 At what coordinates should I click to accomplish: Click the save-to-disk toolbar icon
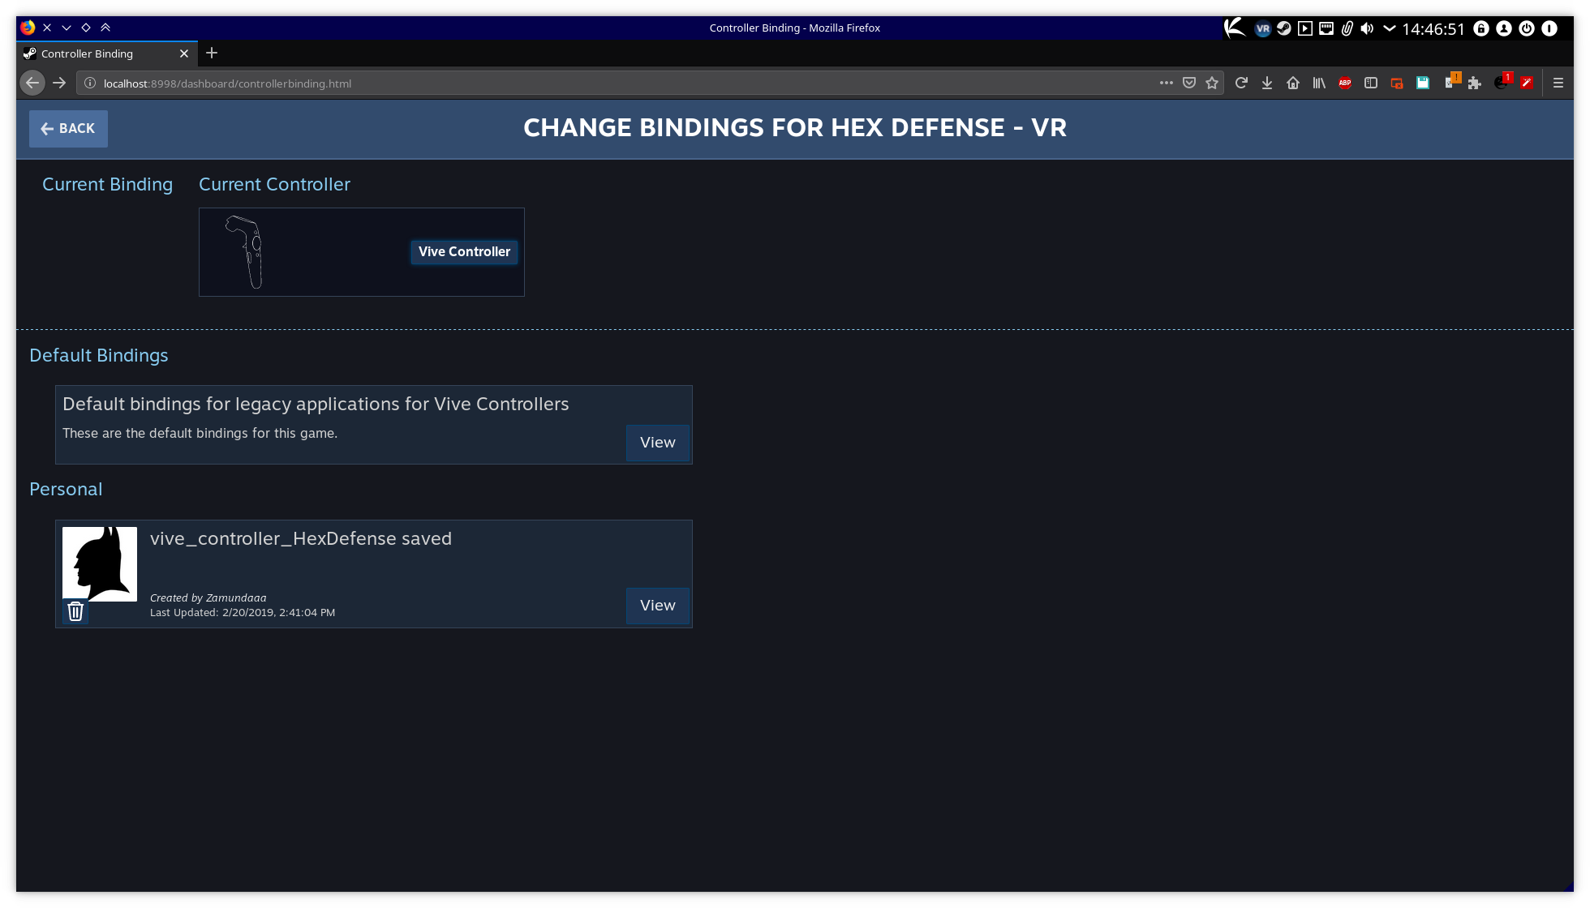point(1421,82)
